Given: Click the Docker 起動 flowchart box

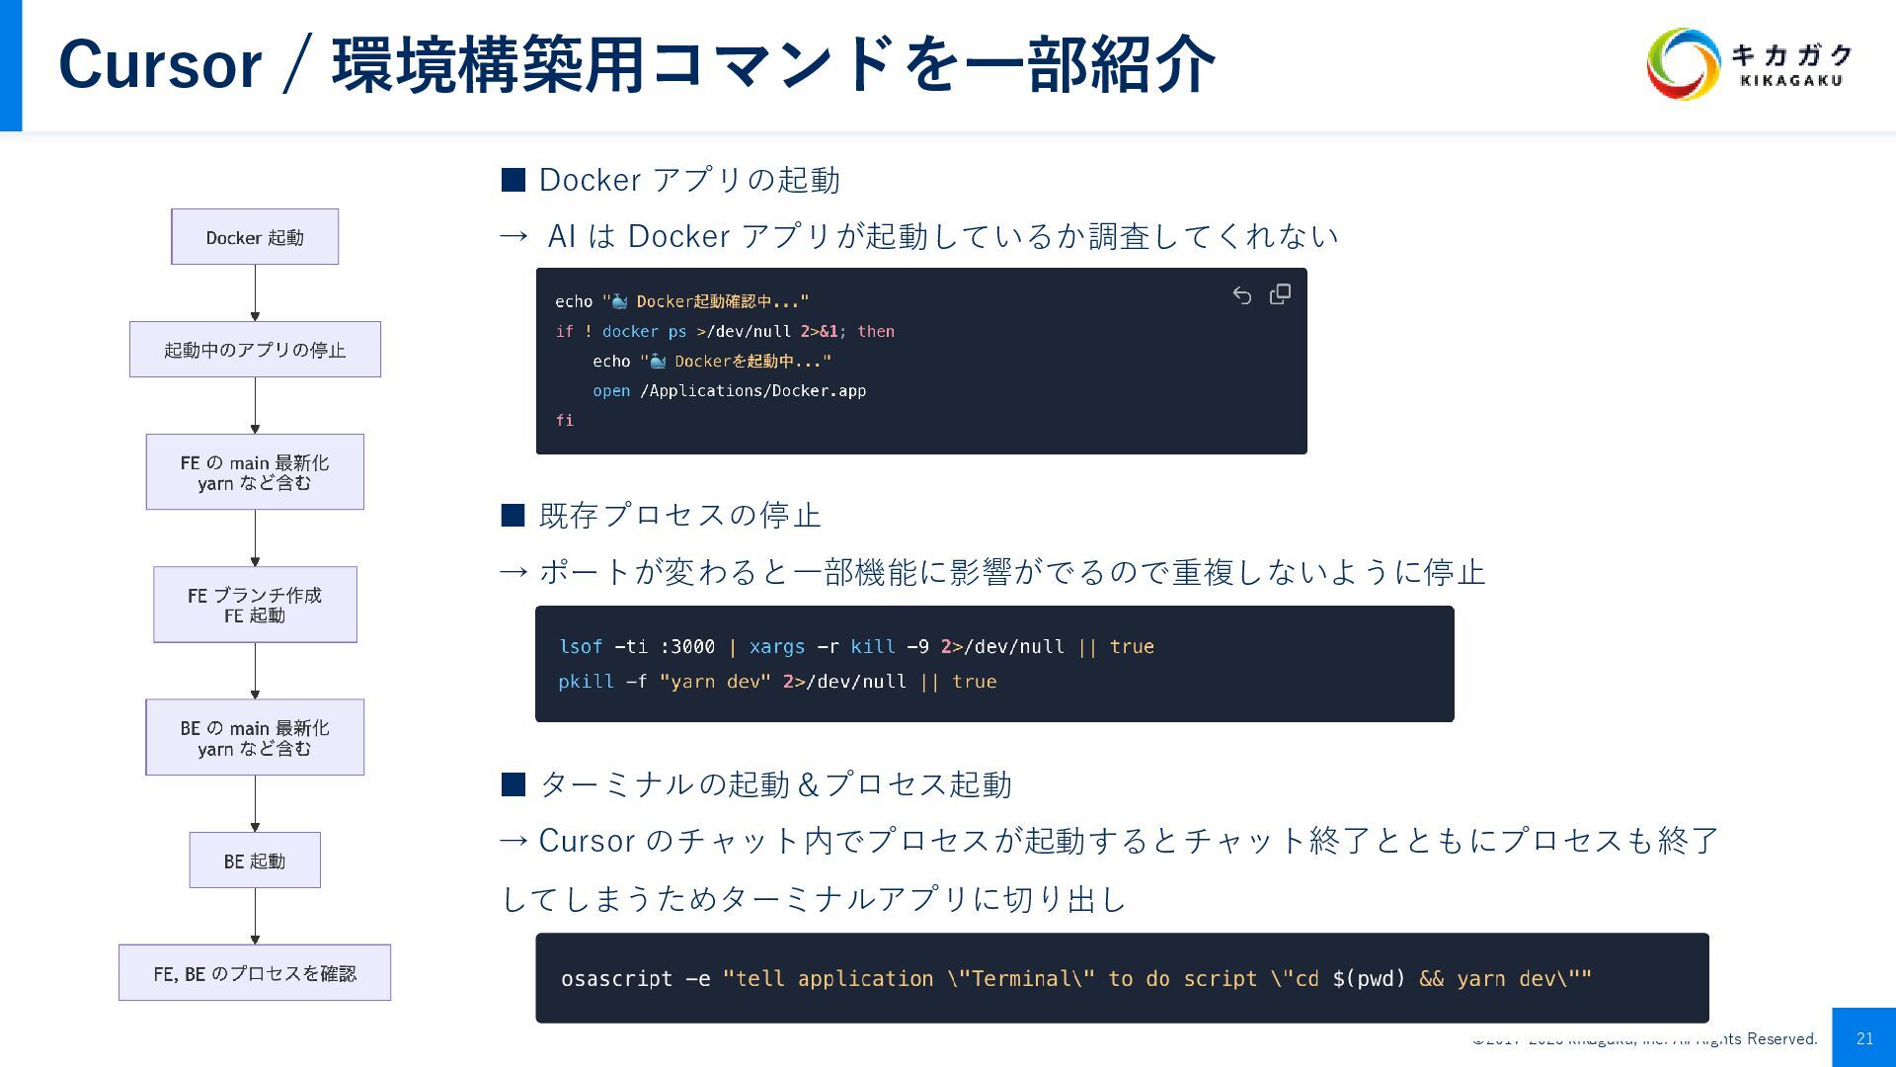Looking at the screenshot, I should (255, 237).
